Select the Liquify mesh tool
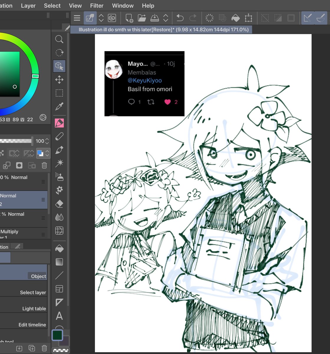The height and width of the screenshot is (354, 330). tap(59, 231)
